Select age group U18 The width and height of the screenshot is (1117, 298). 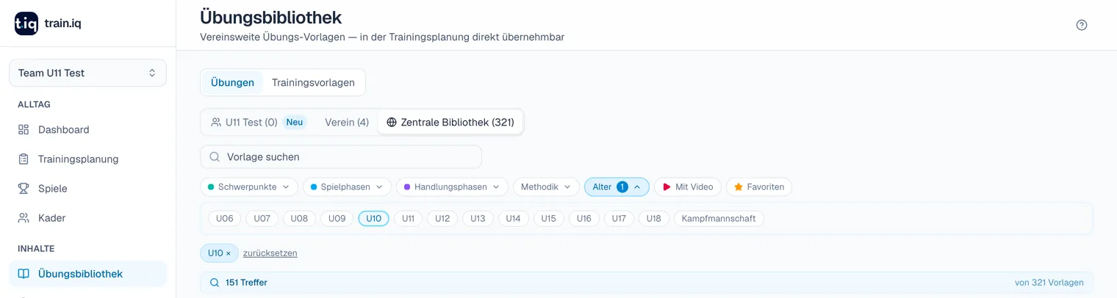point(654,219)
